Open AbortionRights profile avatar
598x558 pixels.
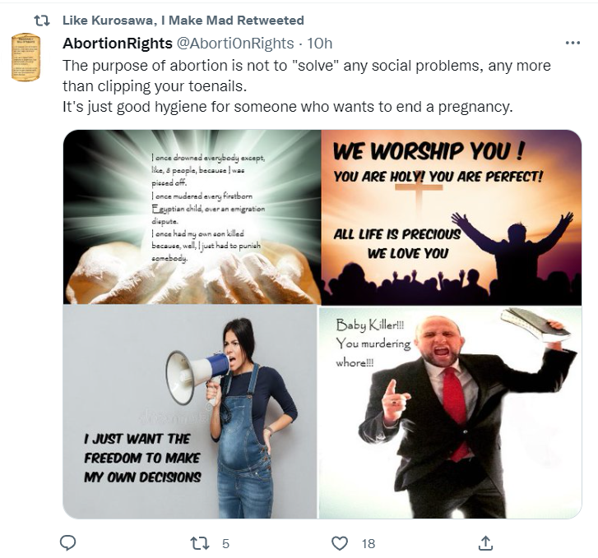25,58
